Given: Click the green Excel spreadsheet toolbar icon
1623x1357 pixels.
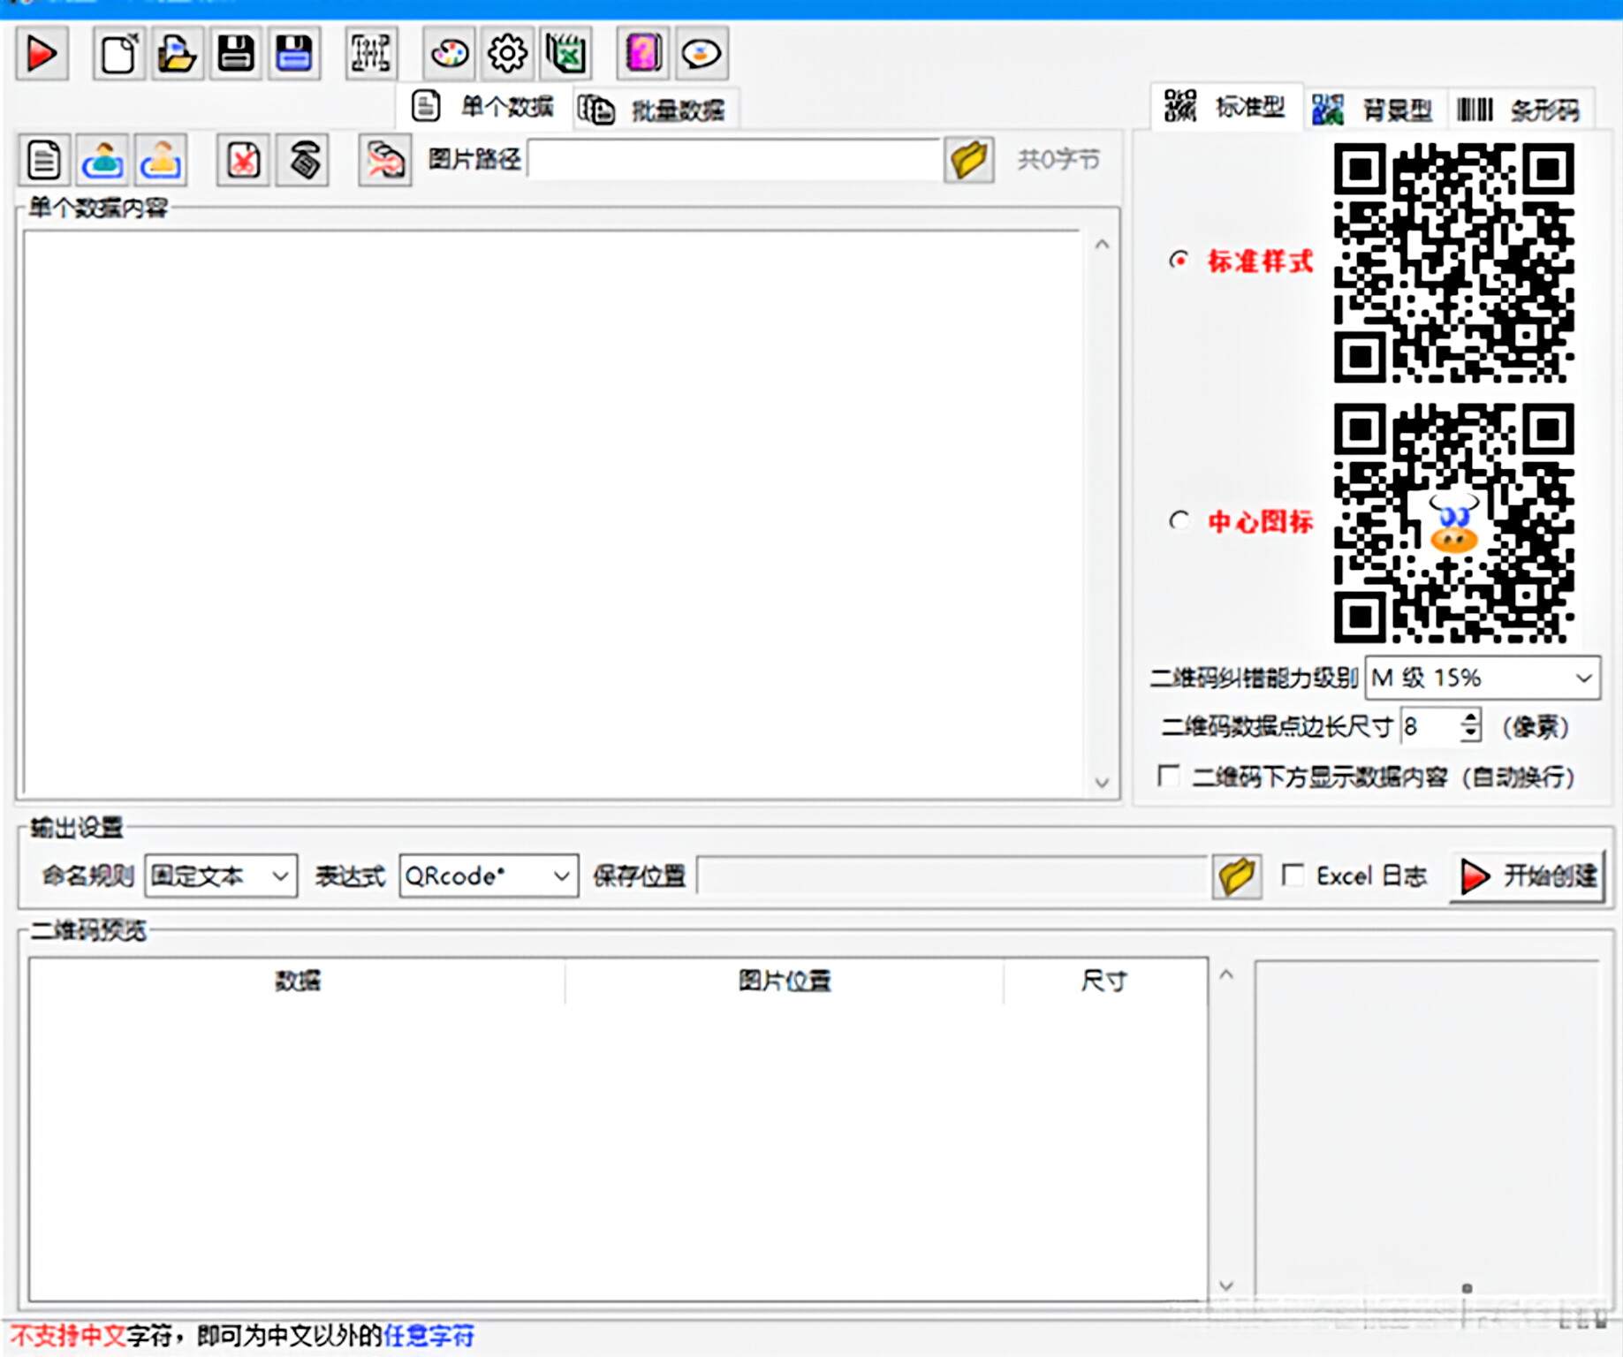Looking at the screenshot, I should pos(565,54).
